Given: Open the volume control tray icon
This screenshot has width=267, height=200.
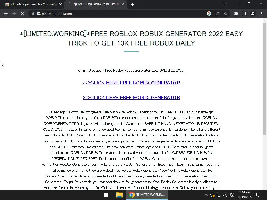Looking at the screenshot, I should tap(225, 195).
